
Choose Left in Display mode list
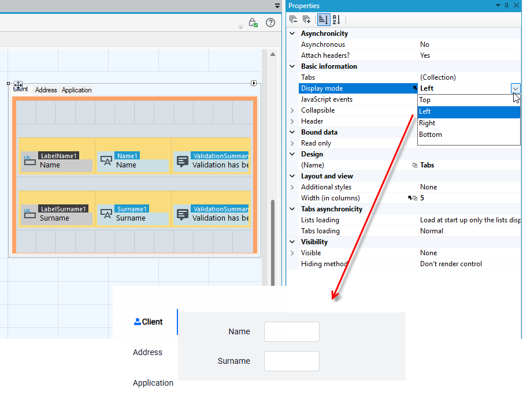[469, 111]
